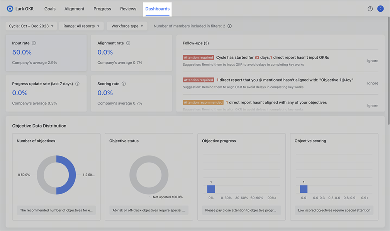Click the Lark OKR logo icon
Image resolution: width=390 pixels, height=231 pixels.
(10, 8)
